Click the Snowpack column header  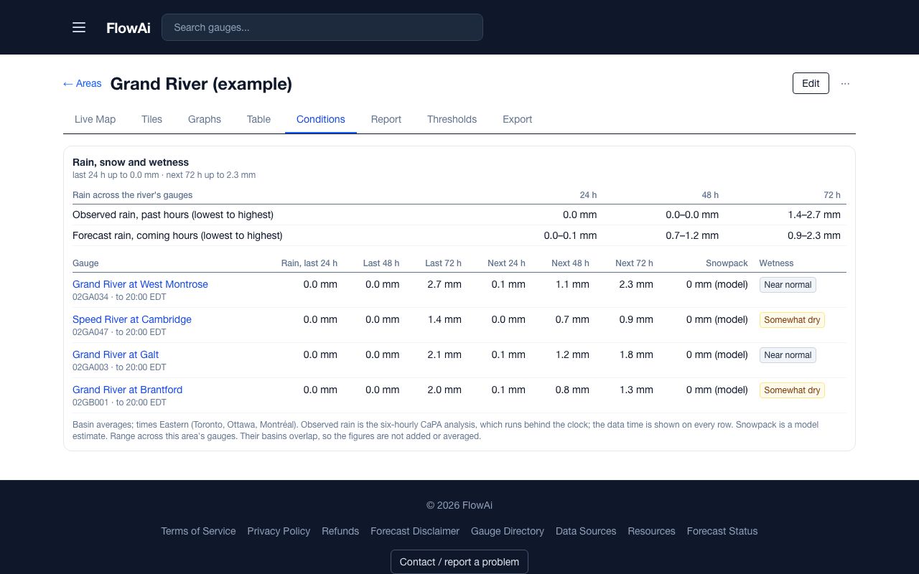click(x=727, y=263)
